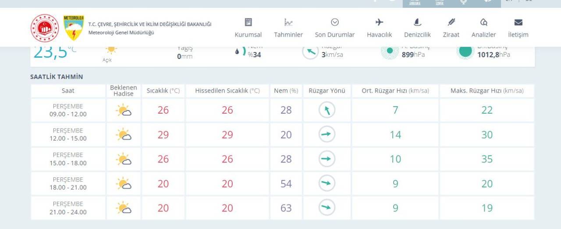Open the Havacılık airplane icon
The width and height of the screenshot is (561, 229).
pos(380,22)
